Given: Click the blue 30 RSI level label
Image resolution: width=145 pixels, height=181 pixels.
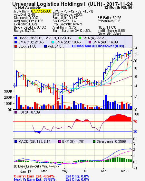Looking at the screenshot, I should pyautogui.click(x=135, y=131).
